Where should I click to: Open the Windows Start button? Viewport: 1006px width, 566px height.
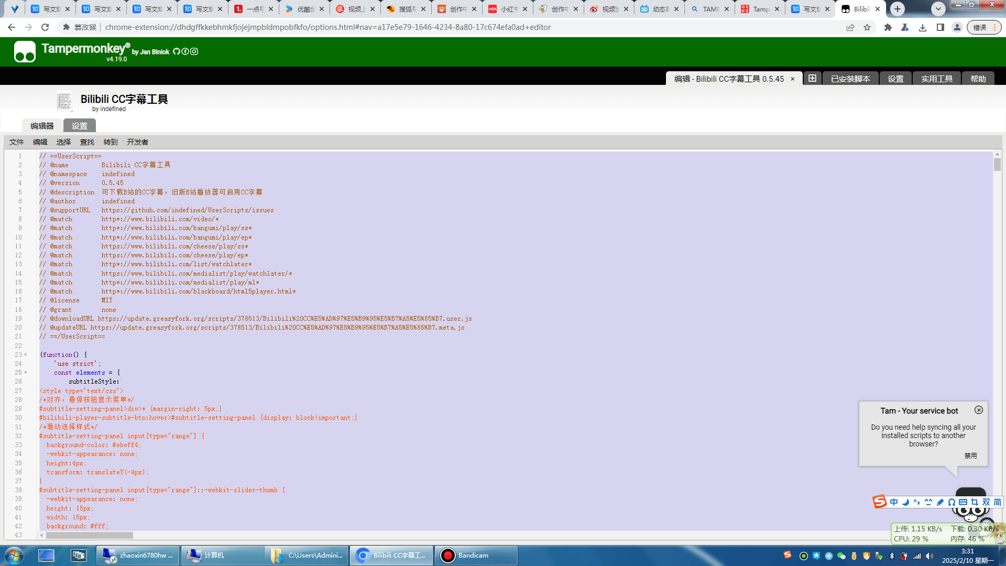pyautogui.click(x=14, y=556)
